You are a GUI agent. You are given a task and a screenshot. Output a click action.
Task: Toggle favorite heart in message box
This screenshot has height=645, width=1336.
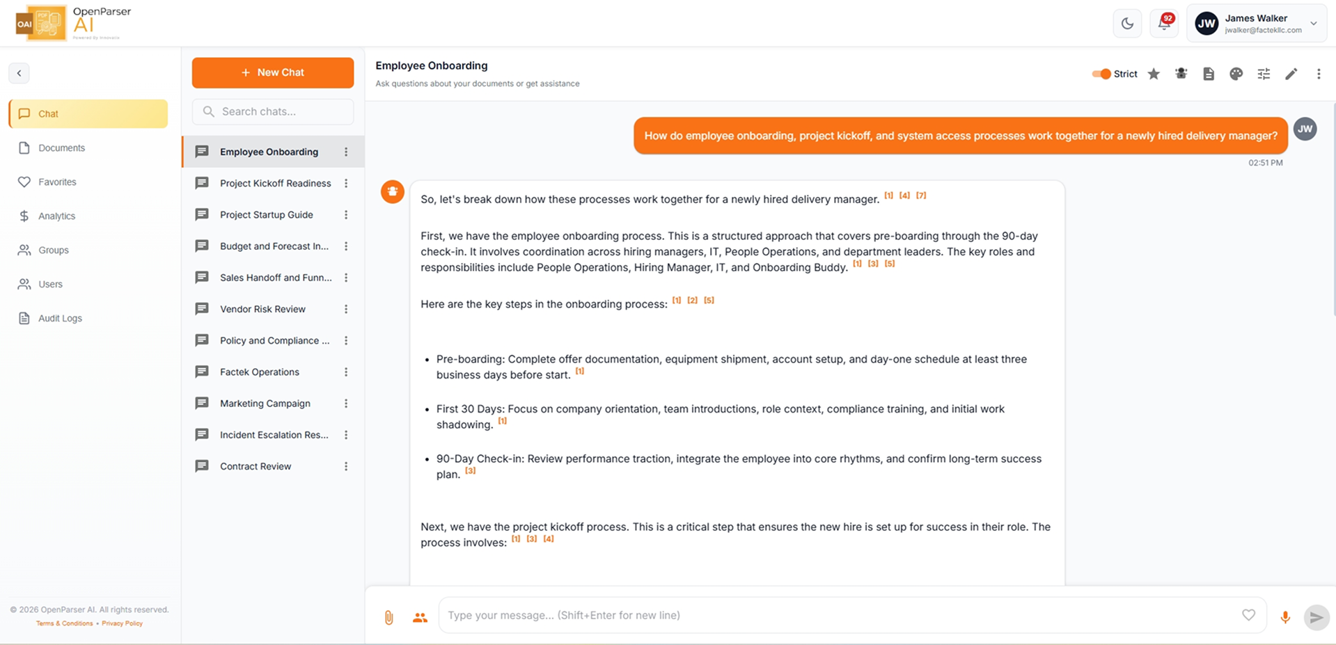pos(1248,614)
